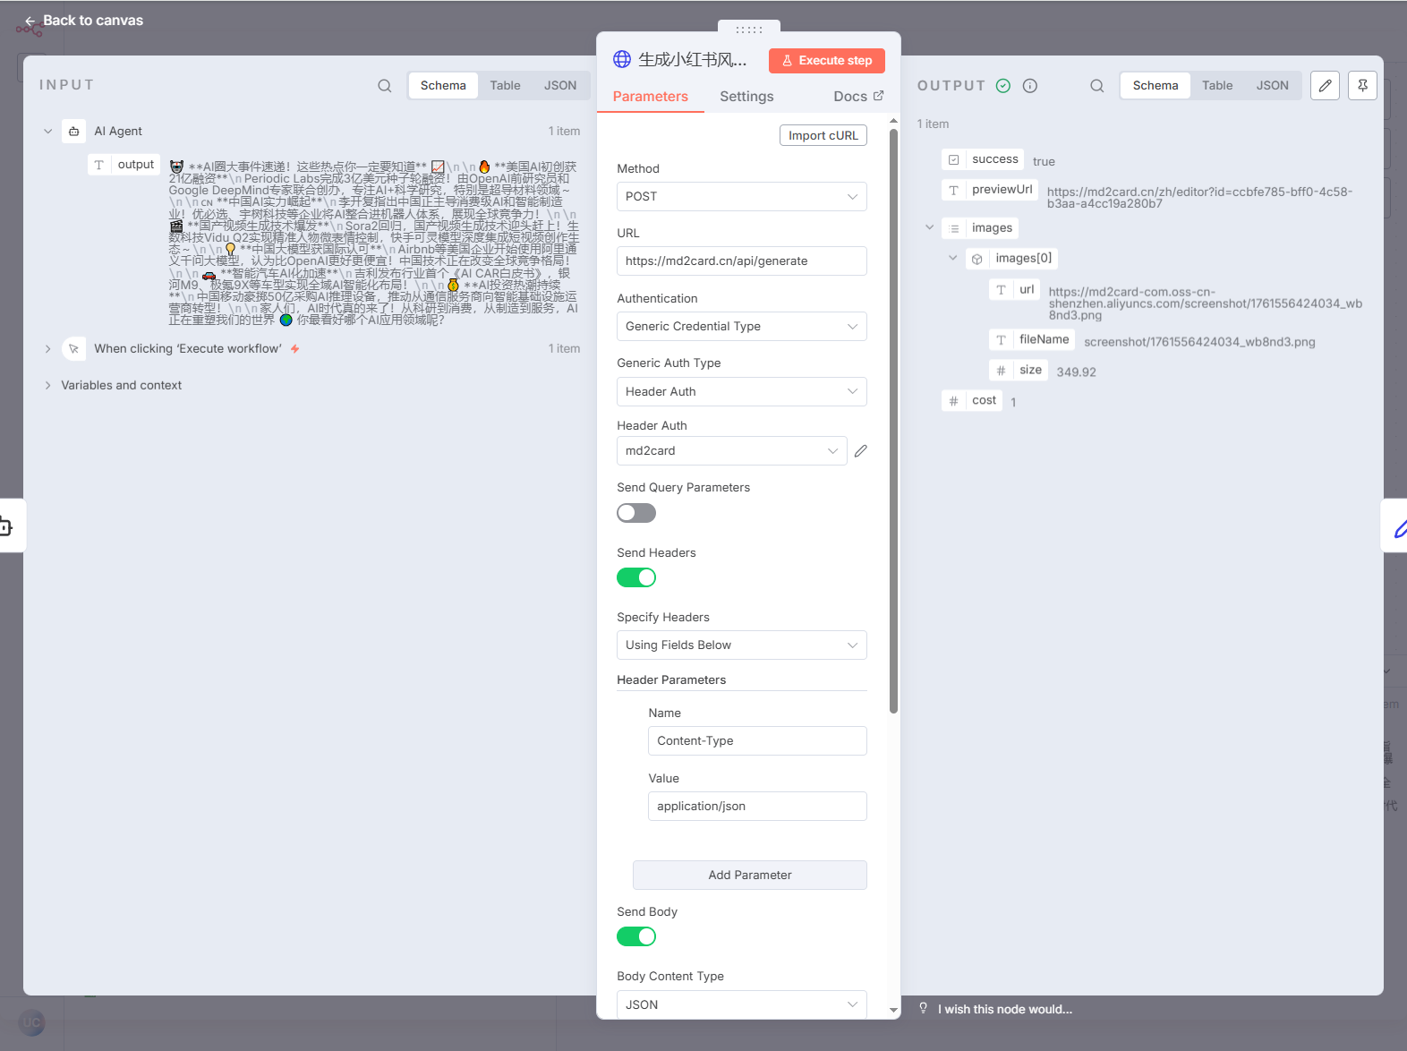The image size is (1407, 1051).
Task: Switch to the Parameters tab
Action: coord(651,97)
